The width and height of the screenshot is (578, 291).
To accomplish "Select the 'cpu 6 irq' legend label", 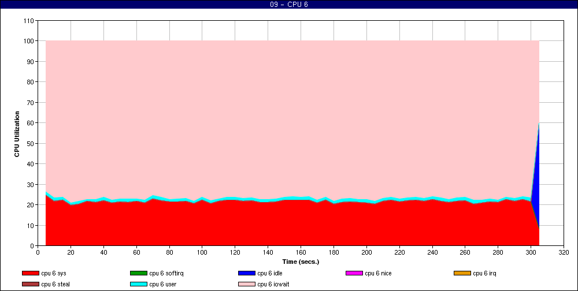I will [x=485, y=273].
